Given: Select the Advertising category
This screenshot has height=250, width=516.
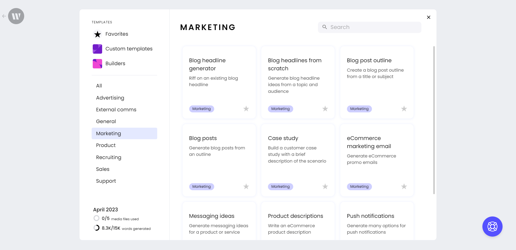Looking at the screenshot, I should click(x=124, y=98).
